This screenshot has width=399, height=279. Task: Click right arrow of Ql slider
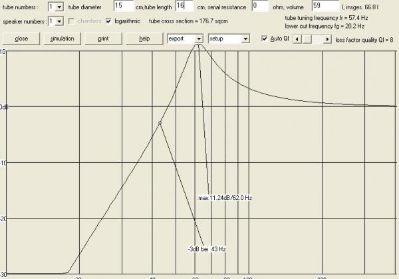[327, 39]
